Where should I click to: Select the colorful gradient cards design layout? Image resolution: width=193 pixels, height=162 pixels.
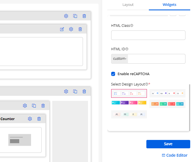(129, 103)
